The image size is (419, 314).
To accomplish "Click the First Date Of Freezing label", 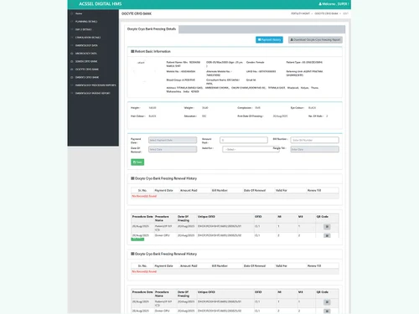I will coord(250,116).
